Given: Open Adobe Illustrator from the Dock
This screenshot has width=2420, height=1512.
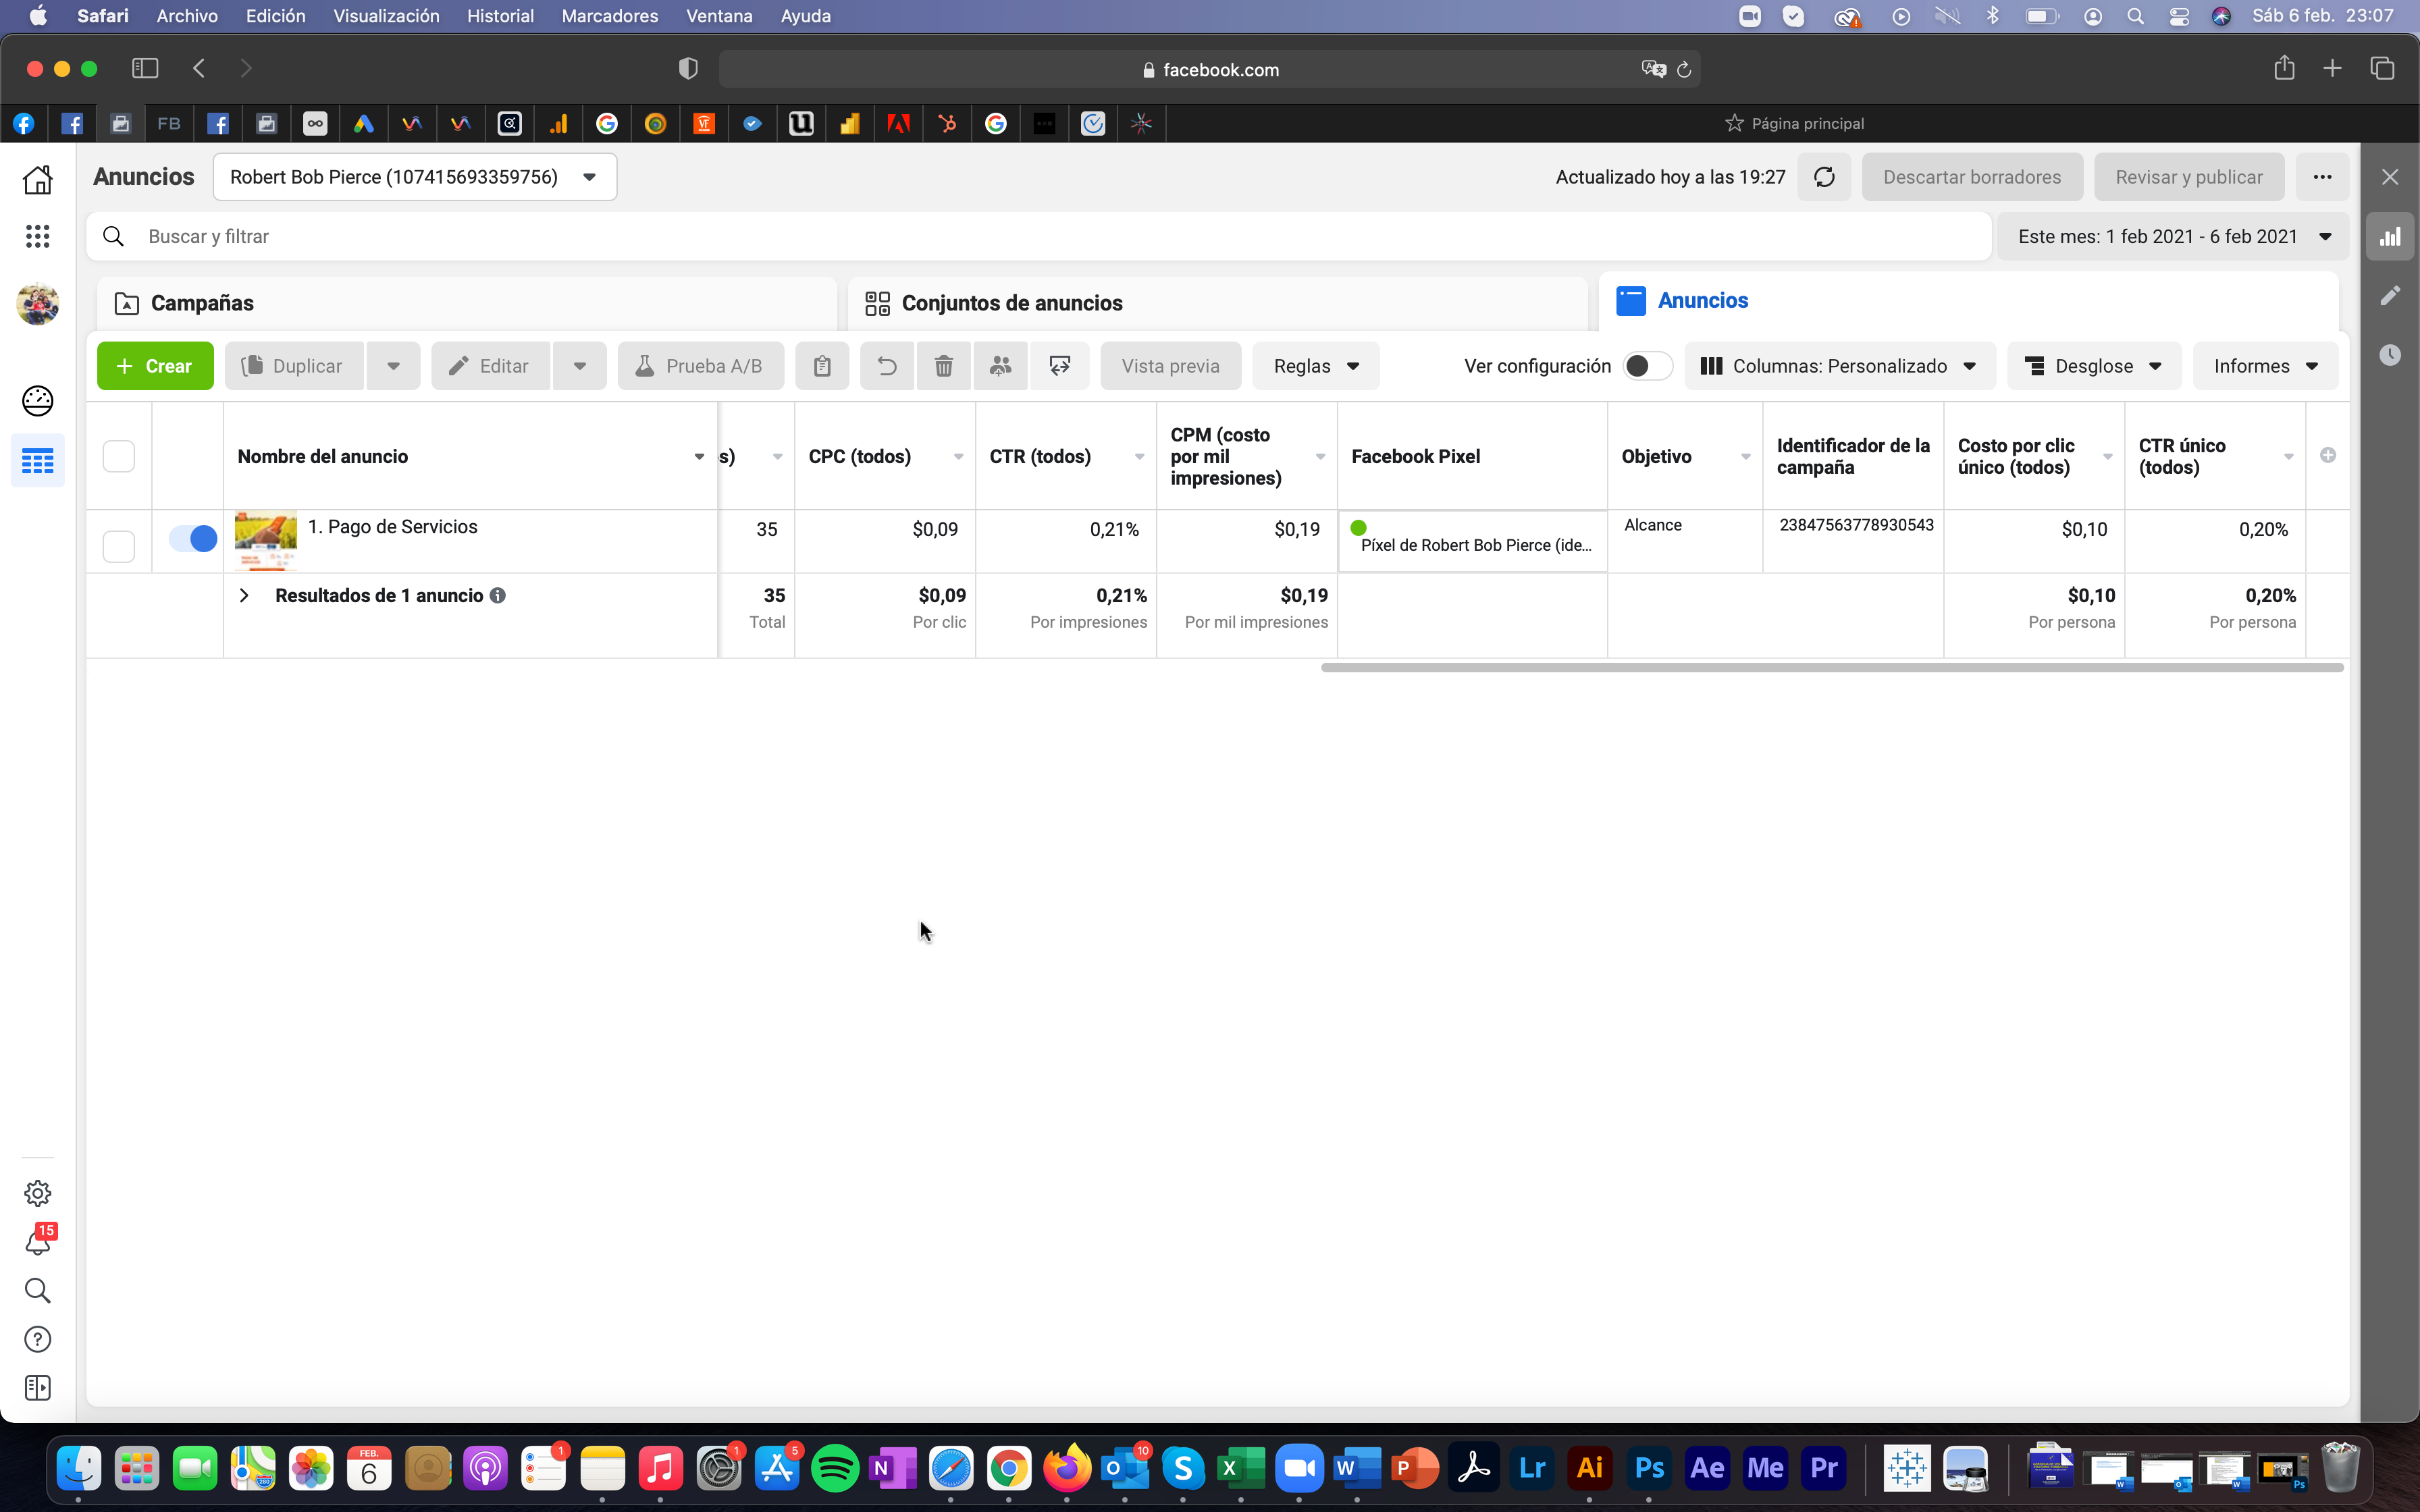Looking at the screenshot, I should (1590, 1468).
